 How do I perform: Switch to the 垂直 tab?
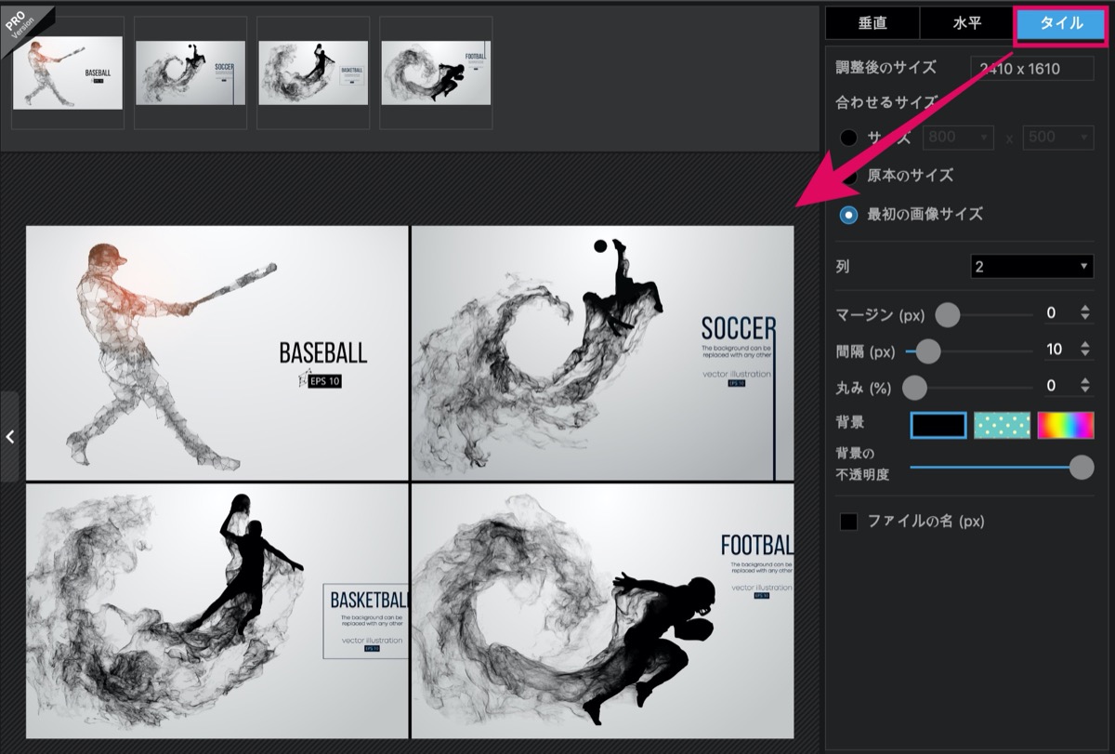(x=872, y=23)
